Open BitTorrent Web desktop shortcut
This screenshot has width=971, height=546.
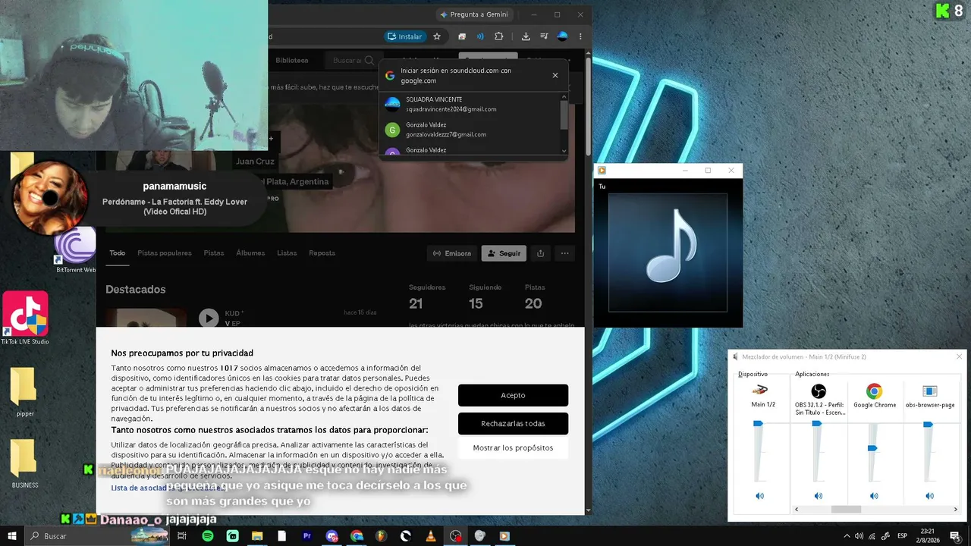(x=76, y=249)
